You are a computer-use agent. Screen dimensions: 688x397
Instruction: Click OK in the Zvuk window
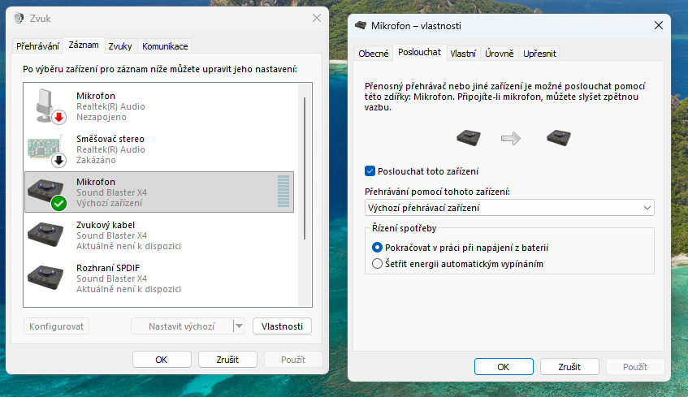(x=162, y=360)
